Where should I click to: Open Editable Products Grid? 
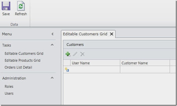[23, 61]
